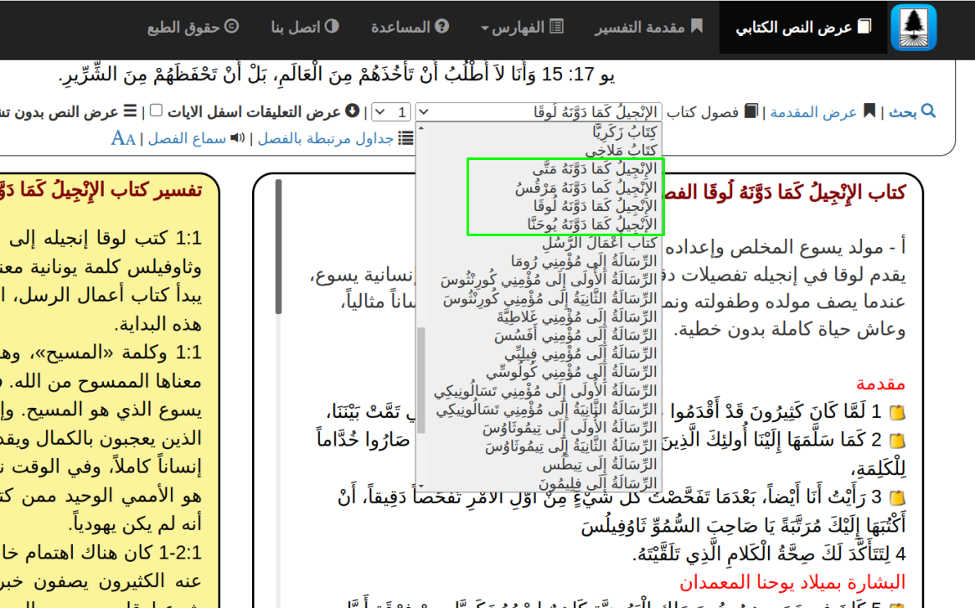Screen dimensions: 975x608
Task: Click the bookmark icon beside عرض المقدمة
Action: 869,111
